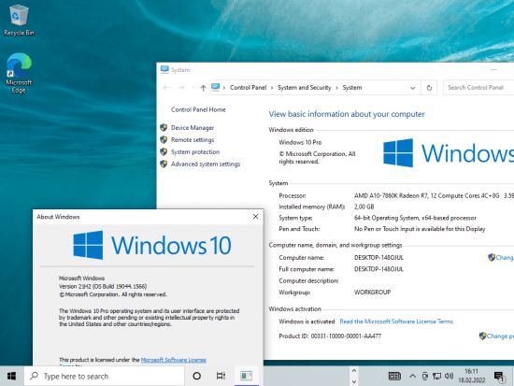Select System and Security breadcrumb item

click(305, 88)
